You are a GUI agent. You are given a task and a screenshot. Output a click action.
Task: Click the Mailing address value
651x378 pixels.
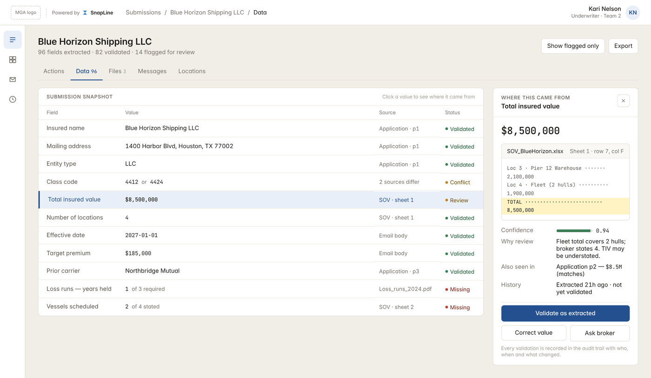179,146
